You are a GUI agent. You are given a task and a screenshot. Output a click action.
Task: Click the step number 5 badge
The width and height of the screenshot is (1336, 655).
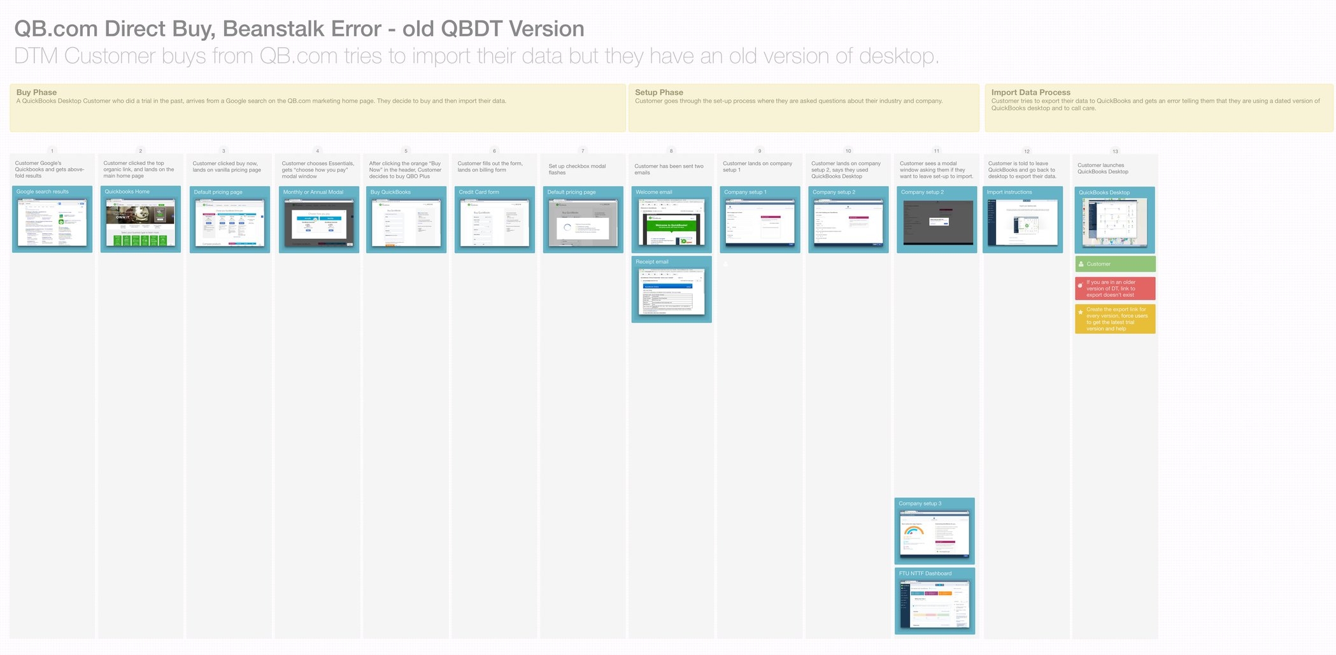pos(406,151)
